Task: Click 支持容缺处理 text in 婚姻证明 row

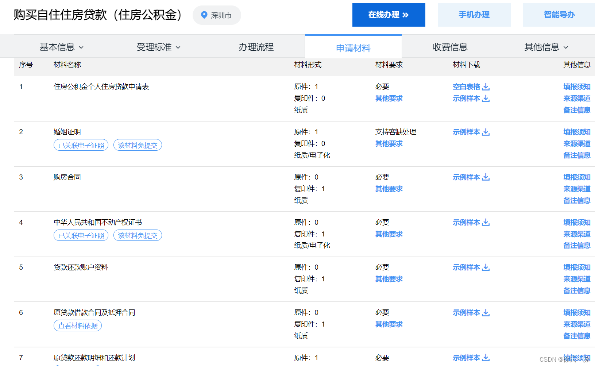Action: 396,132
